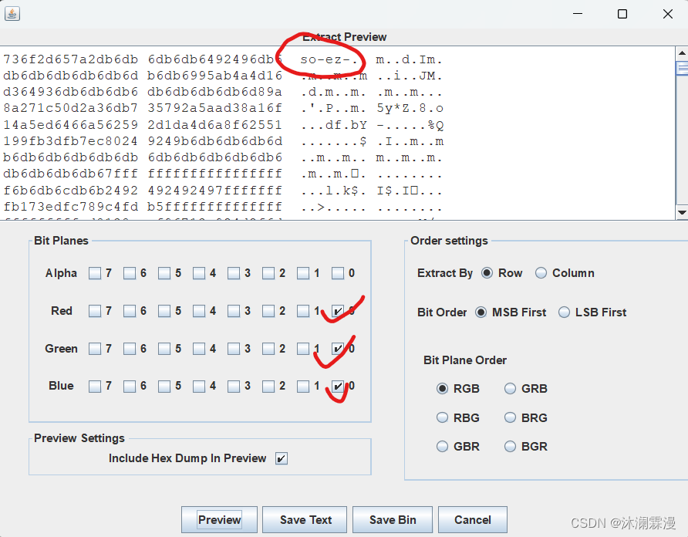Toggle Alpha bit plane 2 checkbox
This screenshot has width=688, height=537.
[268, 274]
